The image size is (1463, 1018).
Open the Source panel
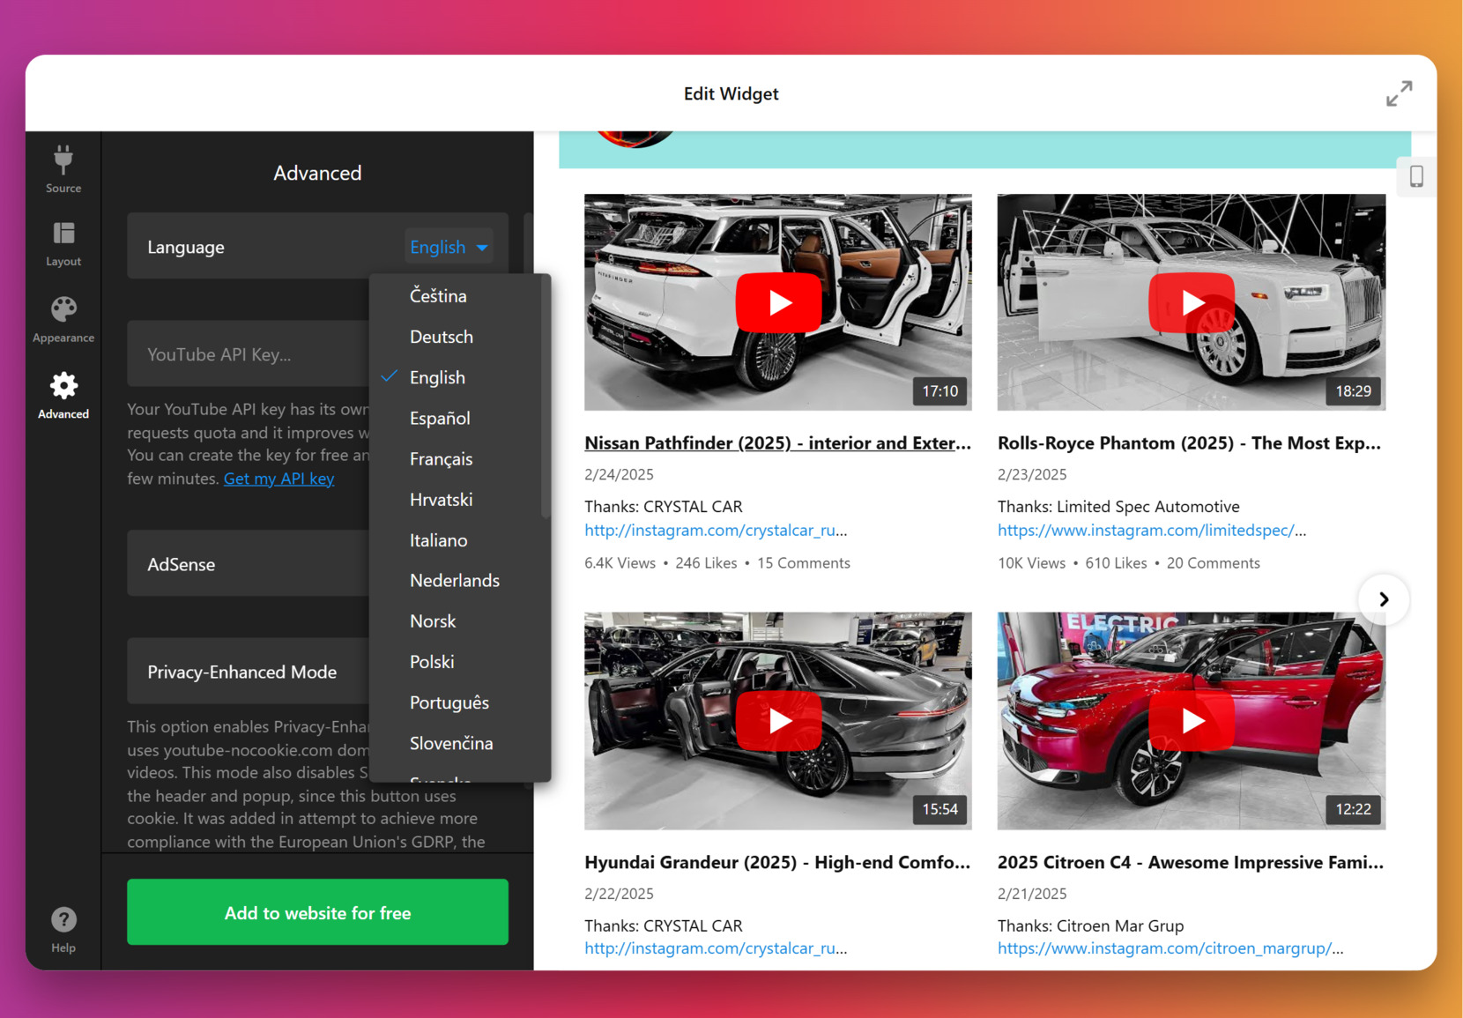(x=63, y=169)
